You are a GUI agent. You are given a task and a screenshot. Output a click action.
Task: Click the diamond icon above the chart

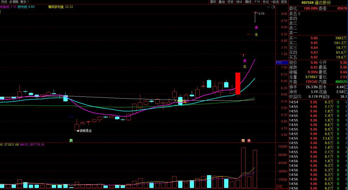(x=269, y=7)
